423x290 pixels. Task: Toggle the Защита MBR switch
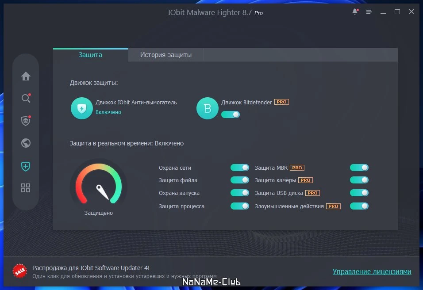359,168
